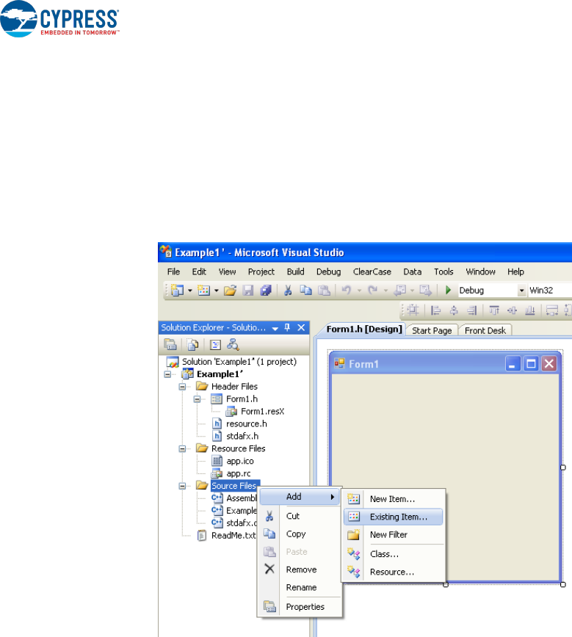The width and height of the screenshot is (572, 637).
Task: Open the Debug configuration dropdown
Action: [521, 291]
